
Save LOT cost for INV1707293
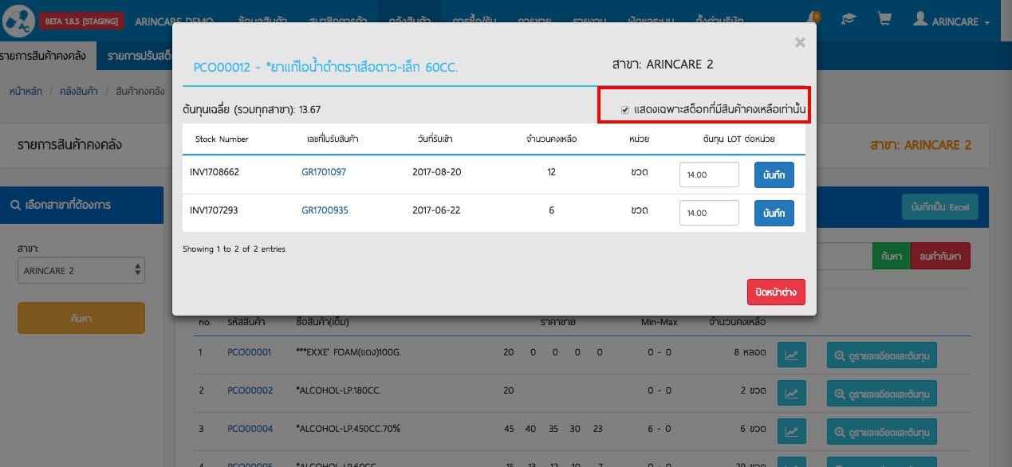774,213
